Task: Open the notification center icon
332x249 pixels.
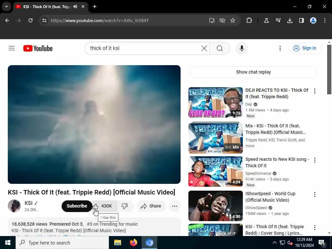Action: click(x=321, y=243)
